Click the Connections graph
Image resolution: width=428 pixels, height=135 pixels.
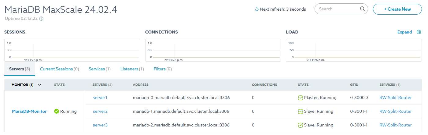[x=213, y=50]
